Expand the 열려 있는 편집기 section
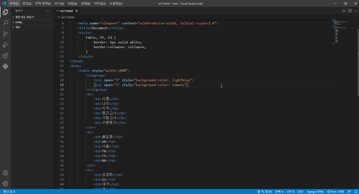 tap(32, 17)
